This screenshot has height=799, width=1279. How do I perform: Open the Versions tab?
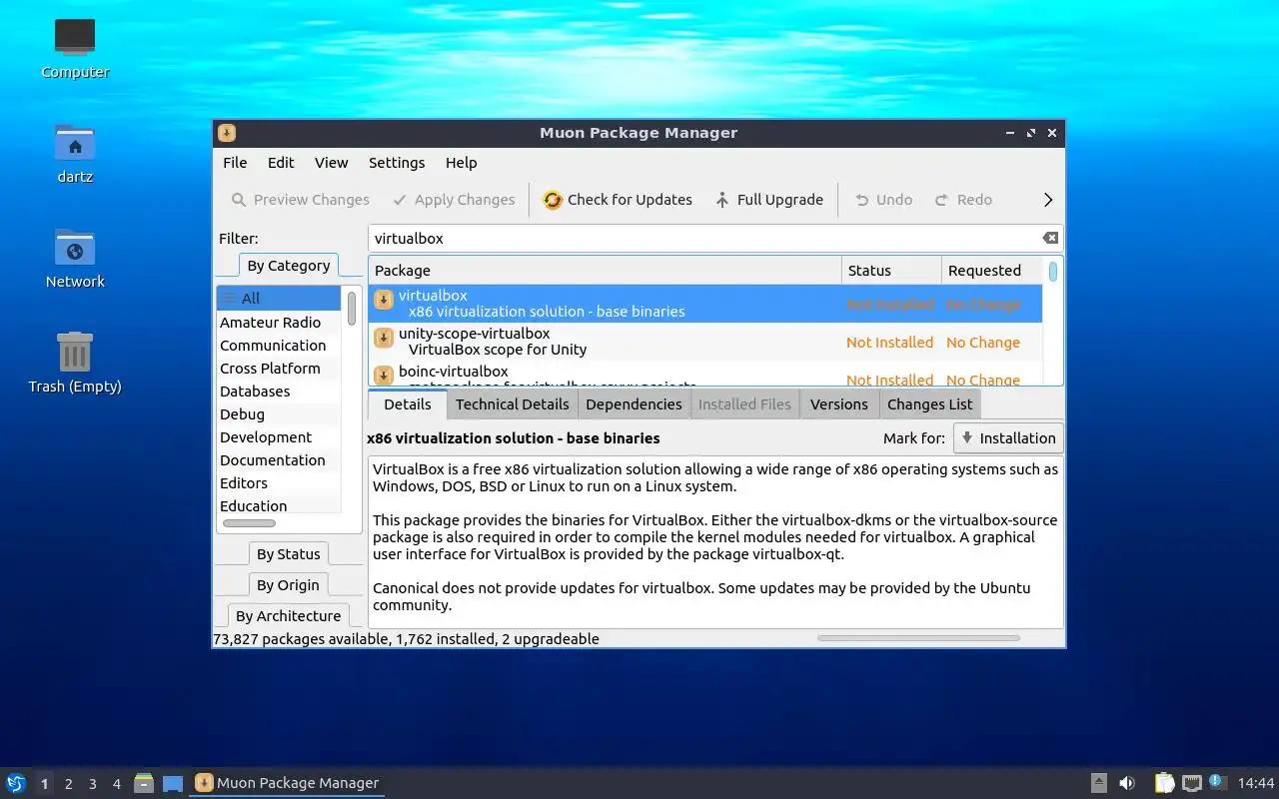[838, 404]
